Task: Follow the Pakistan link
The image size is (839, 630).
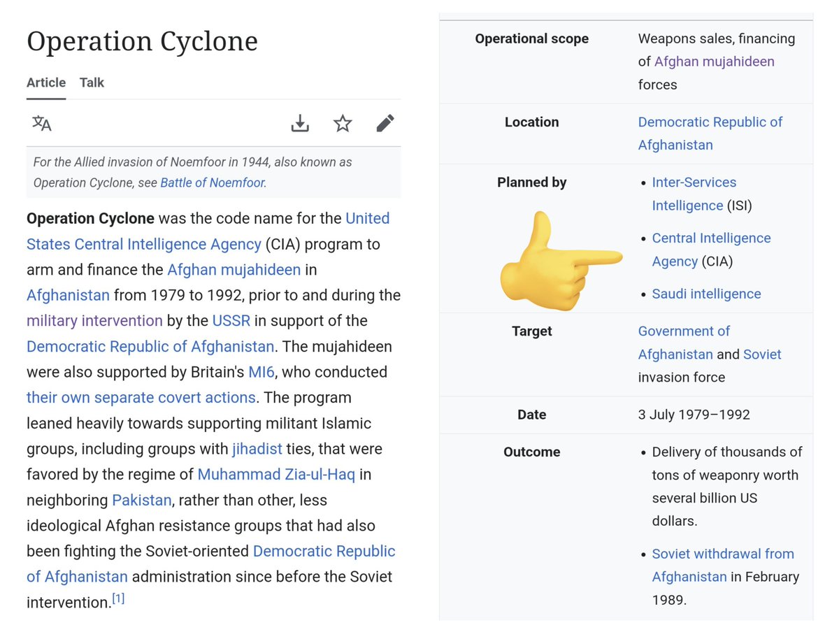Action: pyautogui.click(x=142, y=501)
